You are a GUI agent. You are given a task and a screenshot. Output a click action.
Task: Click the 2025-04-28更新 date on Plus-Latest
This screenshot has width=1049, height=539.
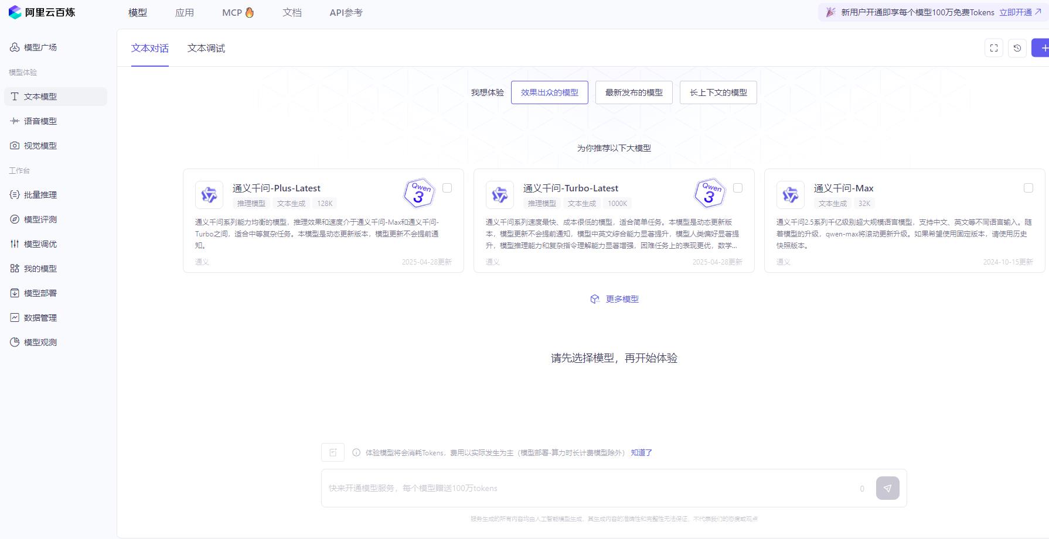427,262
